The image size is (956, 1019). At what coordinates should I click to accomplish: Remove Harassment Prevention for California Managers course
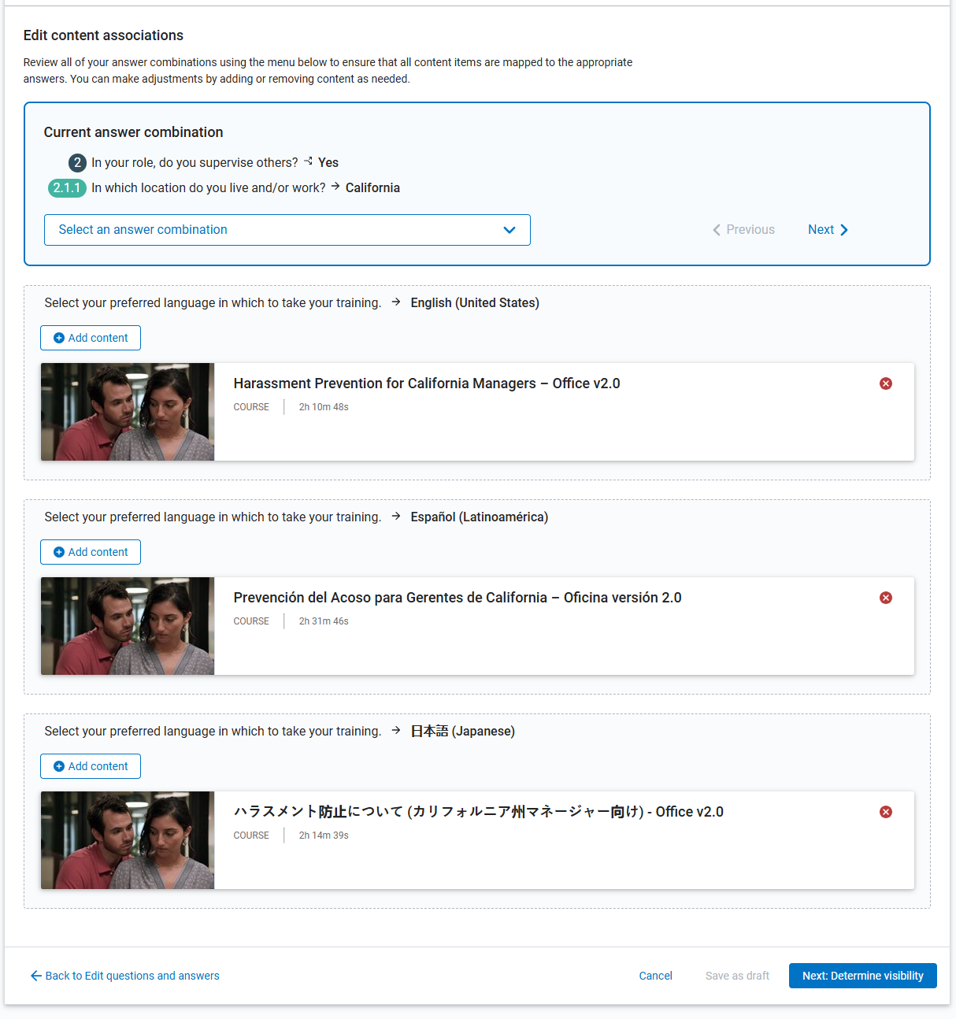[886, 384]
